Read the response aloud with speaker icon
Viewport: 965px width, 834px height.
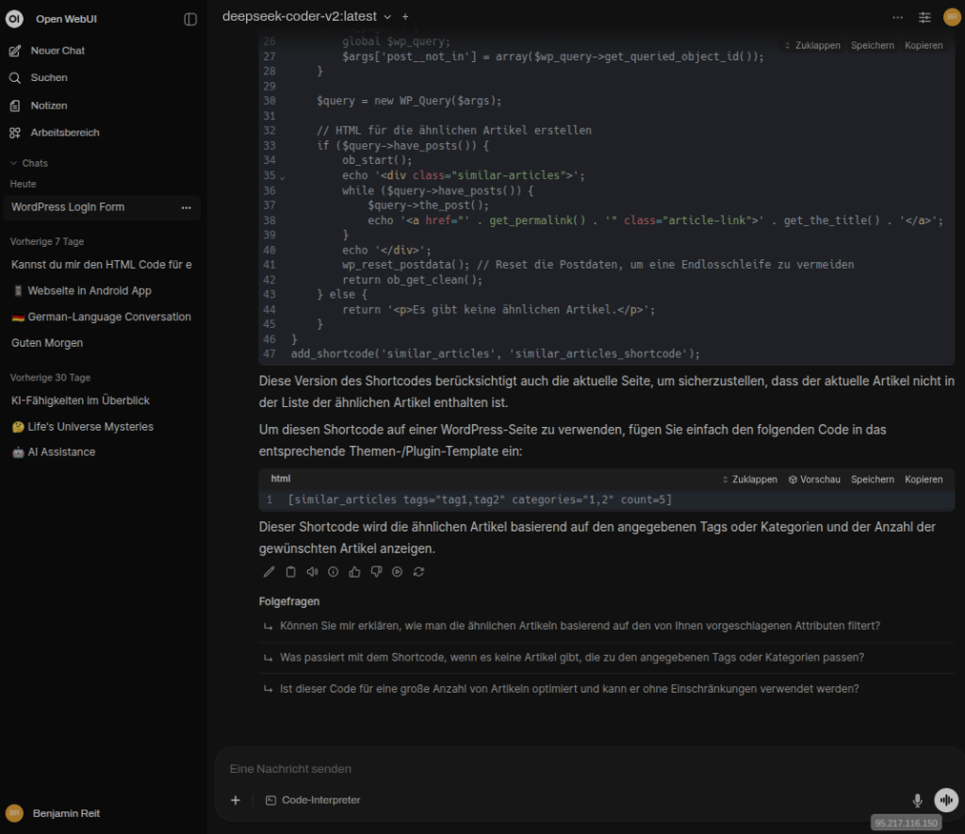click(311, 571)
